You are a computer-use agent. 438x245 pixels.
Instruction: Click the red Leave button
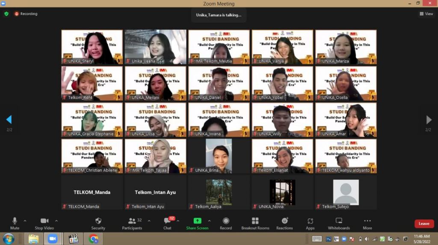point(424,224)
